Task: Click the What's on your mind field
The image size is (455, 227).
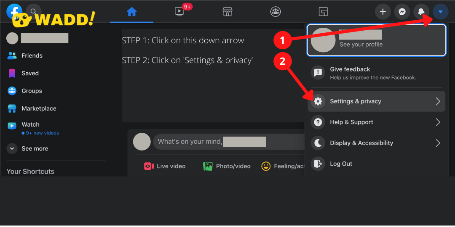Action: (x=227, y=142)
